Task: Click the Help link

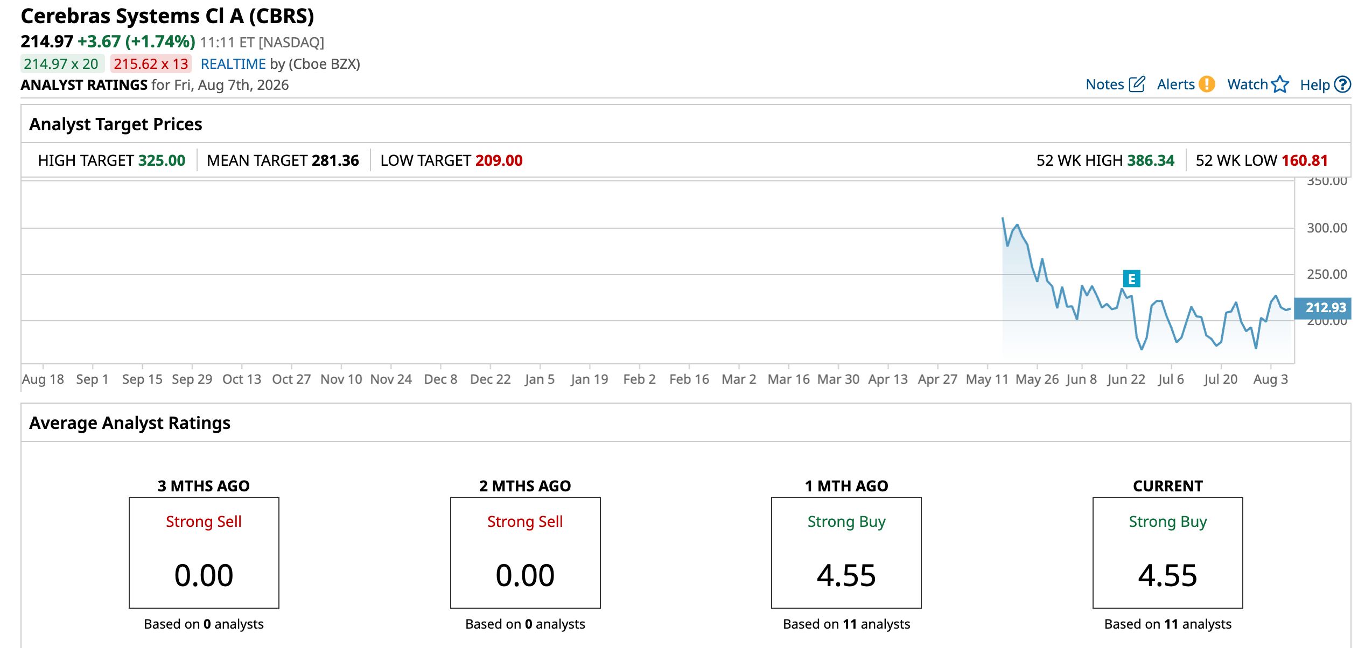Action: click(1315, 85)
